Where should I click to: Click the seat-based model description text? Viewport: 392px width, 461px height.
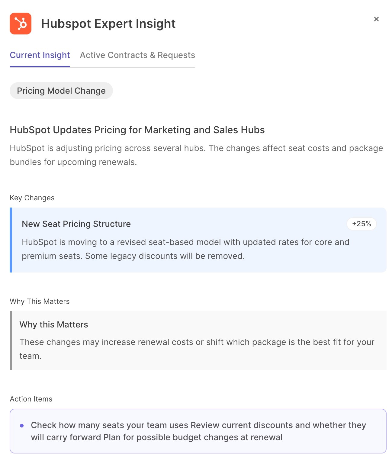click(x=185, y=249)
